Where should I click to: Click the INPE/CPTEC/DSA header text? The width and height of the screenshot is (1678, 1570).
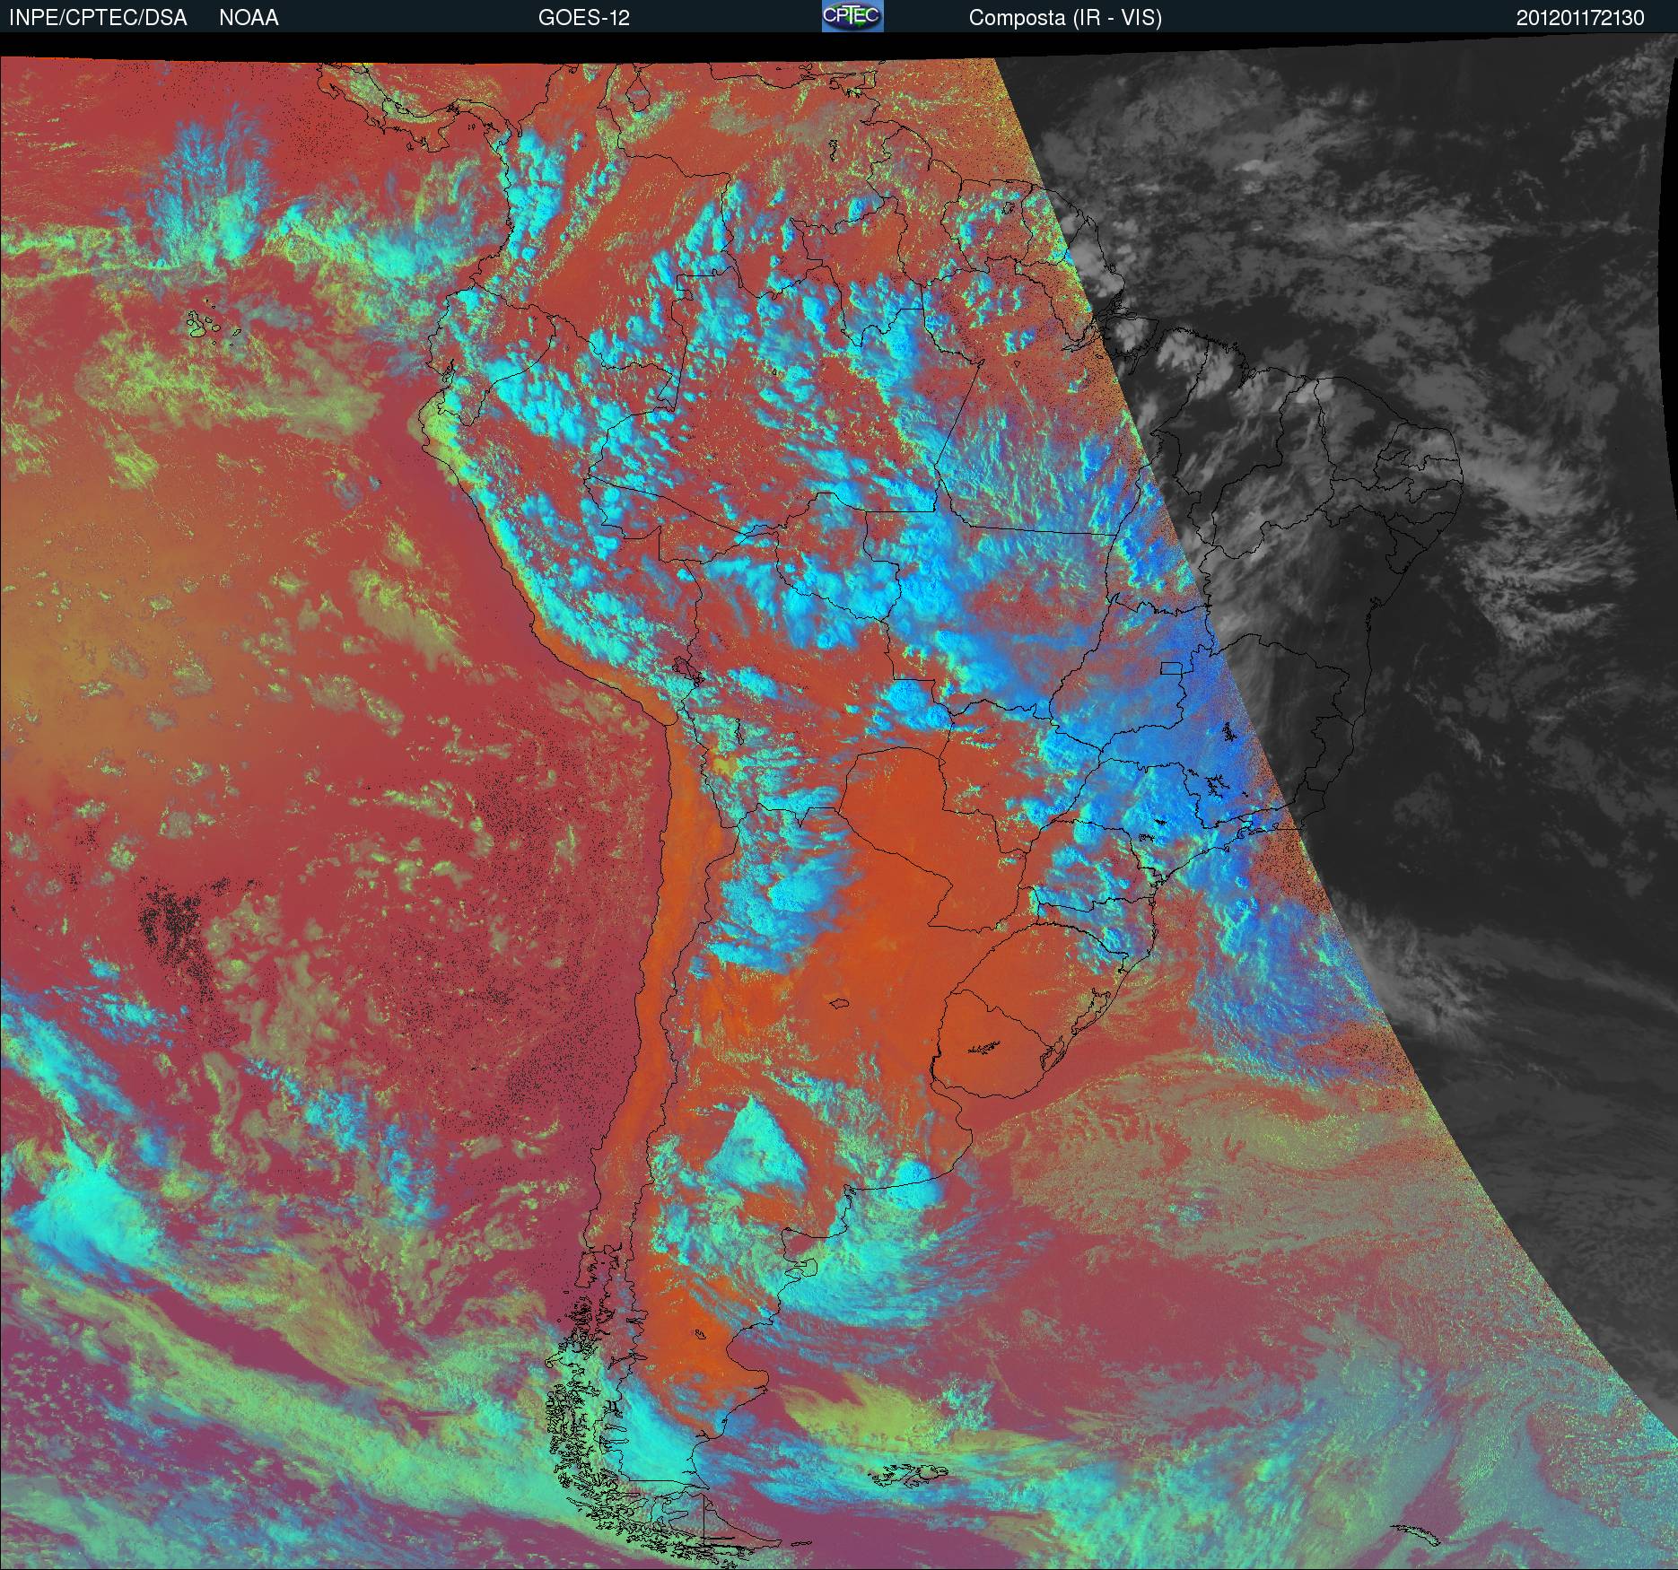(98, 18)
